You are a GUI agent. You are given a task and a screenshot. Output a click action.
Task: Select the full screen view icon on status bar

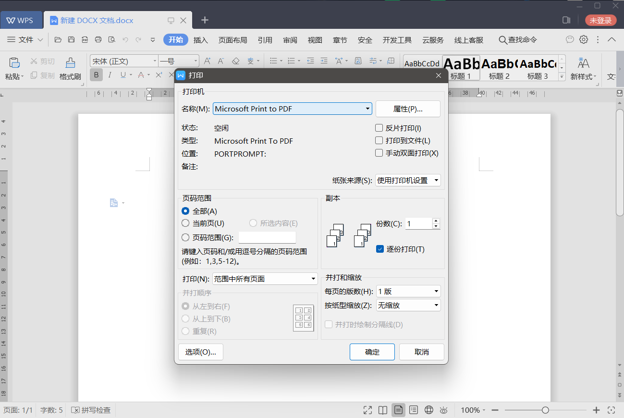coord(367,410)
